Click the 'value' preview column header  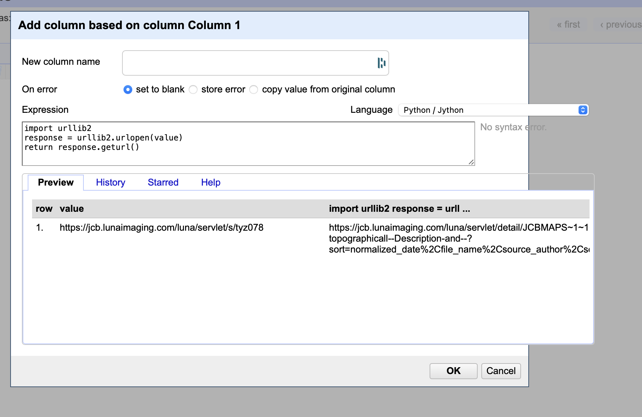point(72,208)
